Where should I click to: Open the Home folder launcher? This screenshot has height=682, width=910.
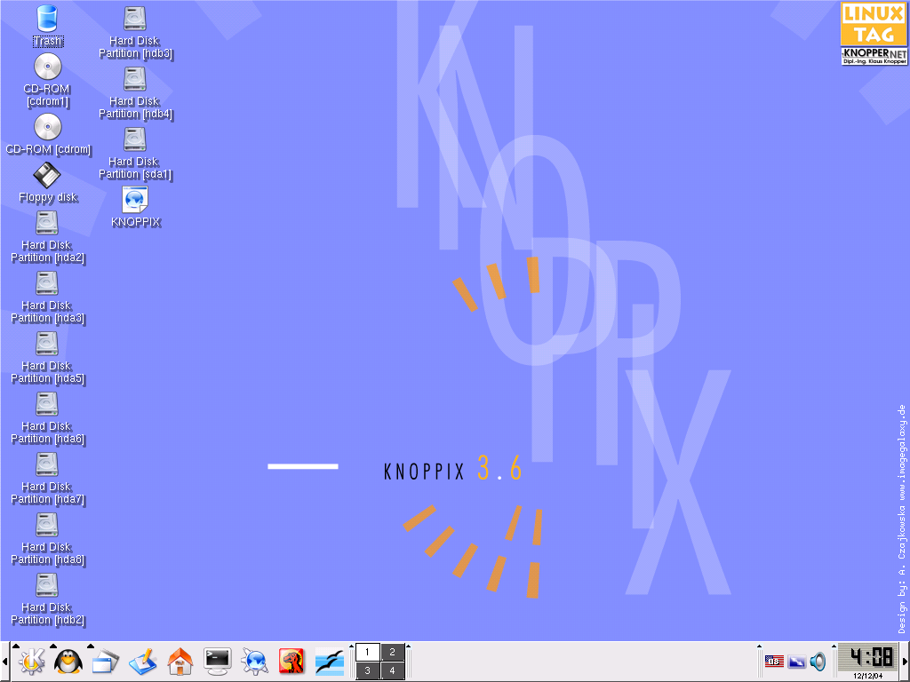pyautogui.click(x=180, y=662)
